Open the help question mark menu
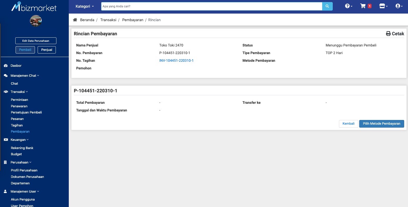408x207 pixels. [x=348, y=6]
